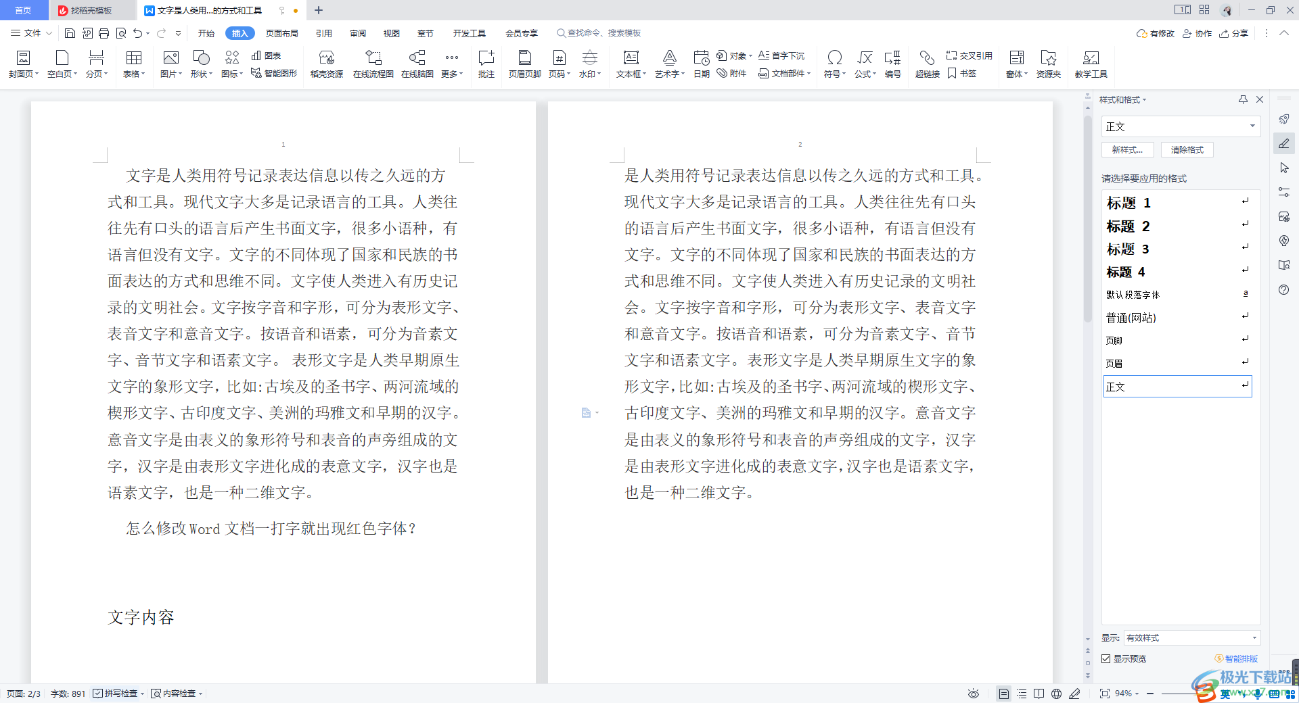
Task: Open the More (更多) insert options
Action: [x=452, y=64]
